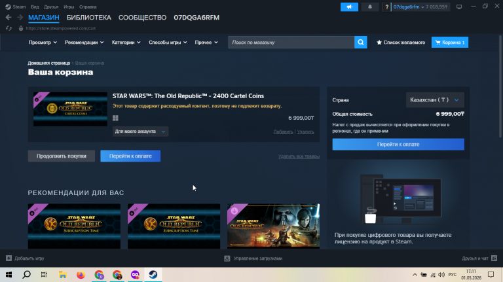503x282 pixels.
Task: Click the Steam logo menu
Action: pos(8,7)
